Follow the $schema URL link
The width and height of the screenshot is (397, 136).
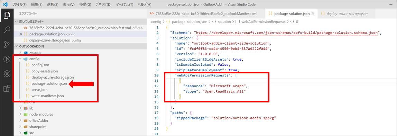(x=287, y=33)
